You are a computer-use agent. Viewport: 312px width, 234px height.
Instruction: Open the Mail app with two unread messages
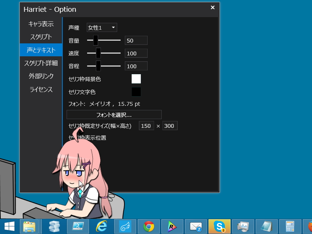click(196, 226)
